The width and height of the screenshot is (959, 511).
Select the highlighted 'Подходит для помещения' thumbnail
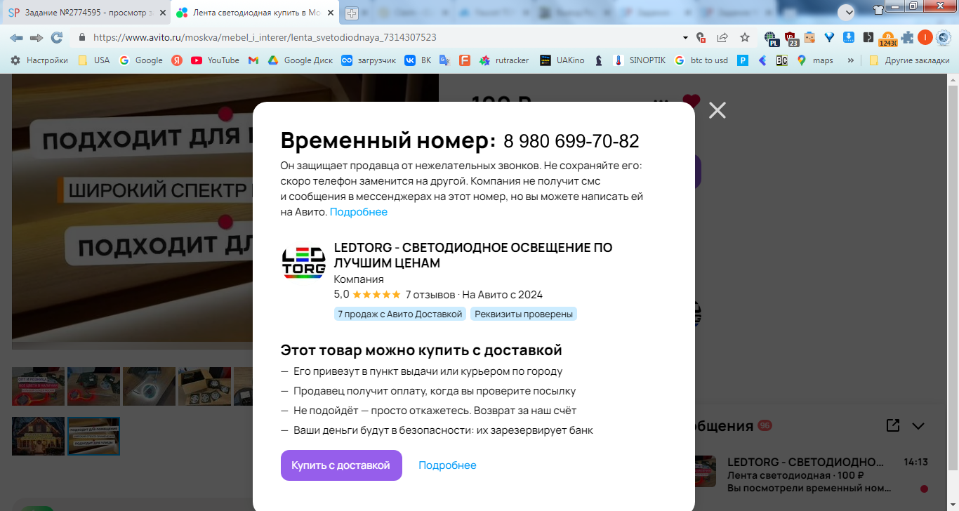point(93,436)
